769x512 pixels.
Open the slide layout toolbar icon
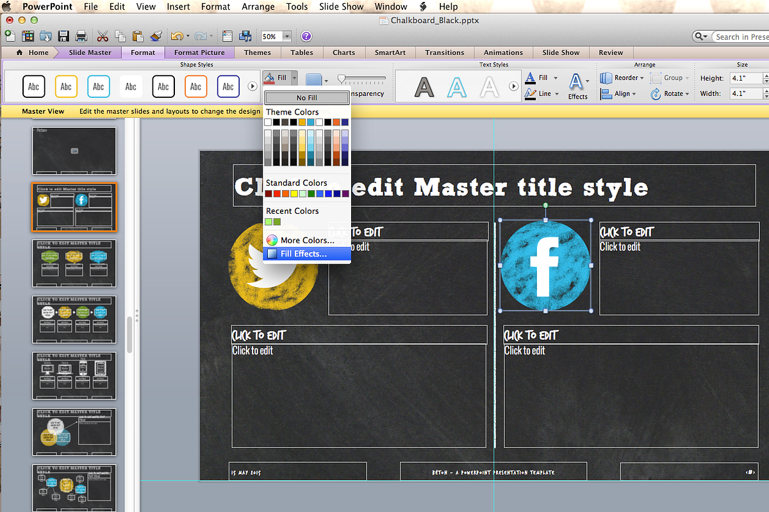pos(227,36)
